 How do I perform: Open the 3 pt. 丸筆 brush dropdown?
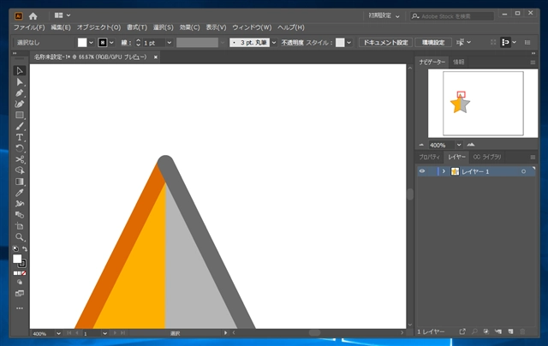click(x=274, y=43)
